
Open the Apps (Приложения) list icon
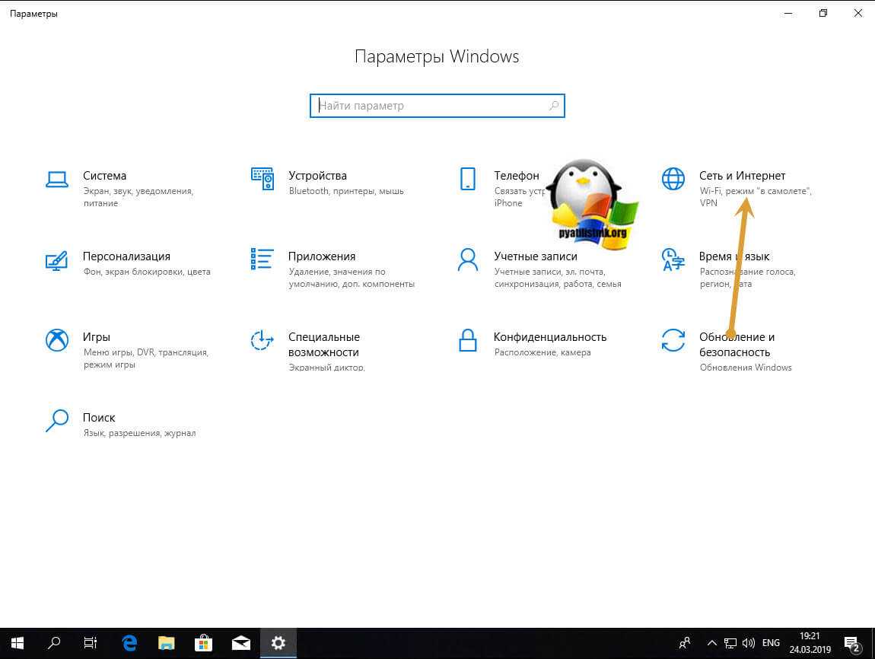click(x=262, y=259)
